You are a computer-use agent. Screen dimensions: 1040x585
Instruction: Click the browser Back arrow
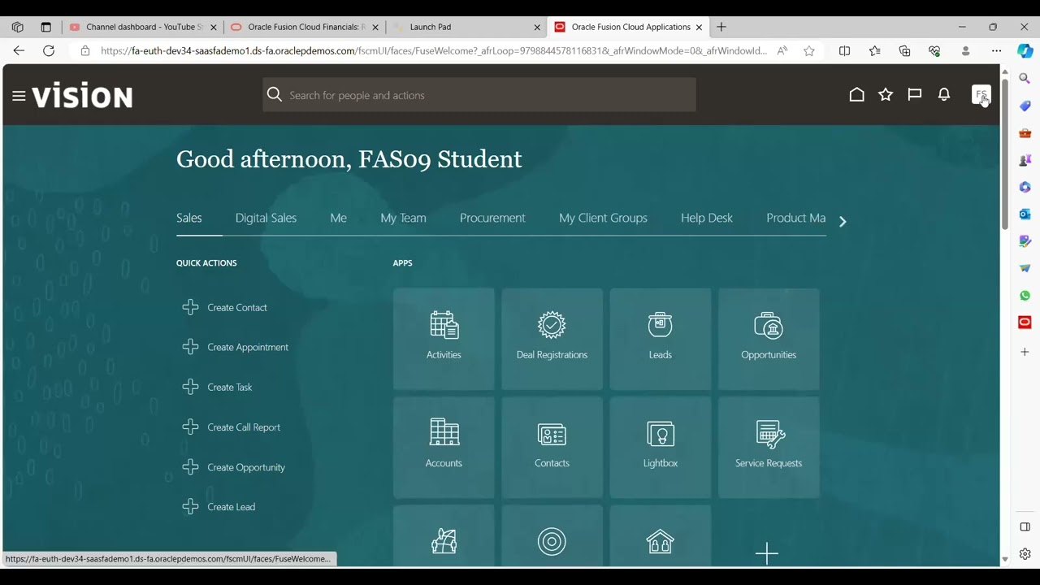click(x=19, y=50)
